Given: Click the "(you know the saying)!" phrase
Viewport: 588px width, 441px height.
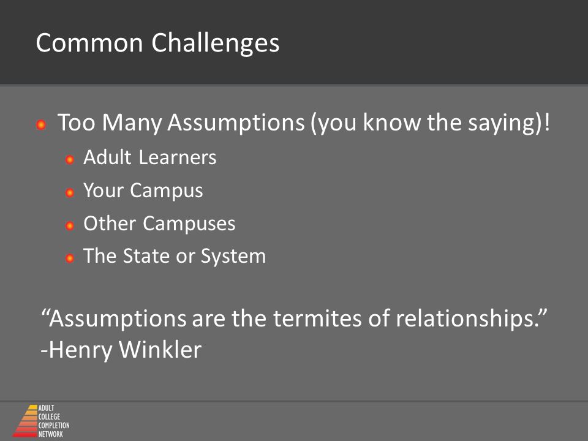Looking at the screenshot, I should [x=430, y=123].
